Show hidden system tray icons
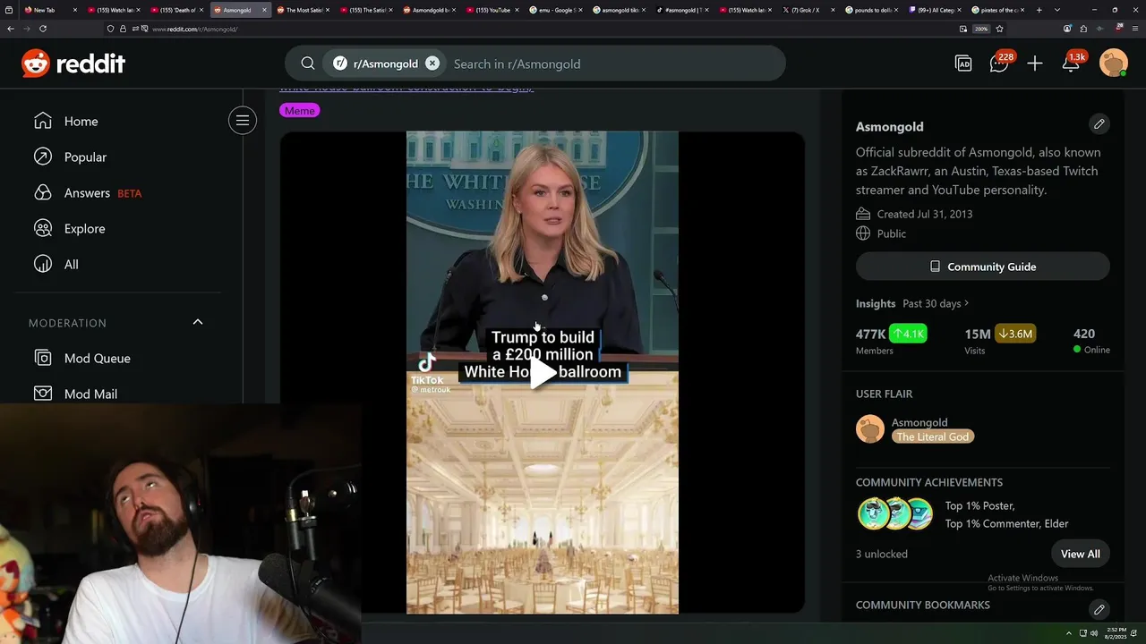This screenshot has width=1146, height=644. coord(1068,632)
